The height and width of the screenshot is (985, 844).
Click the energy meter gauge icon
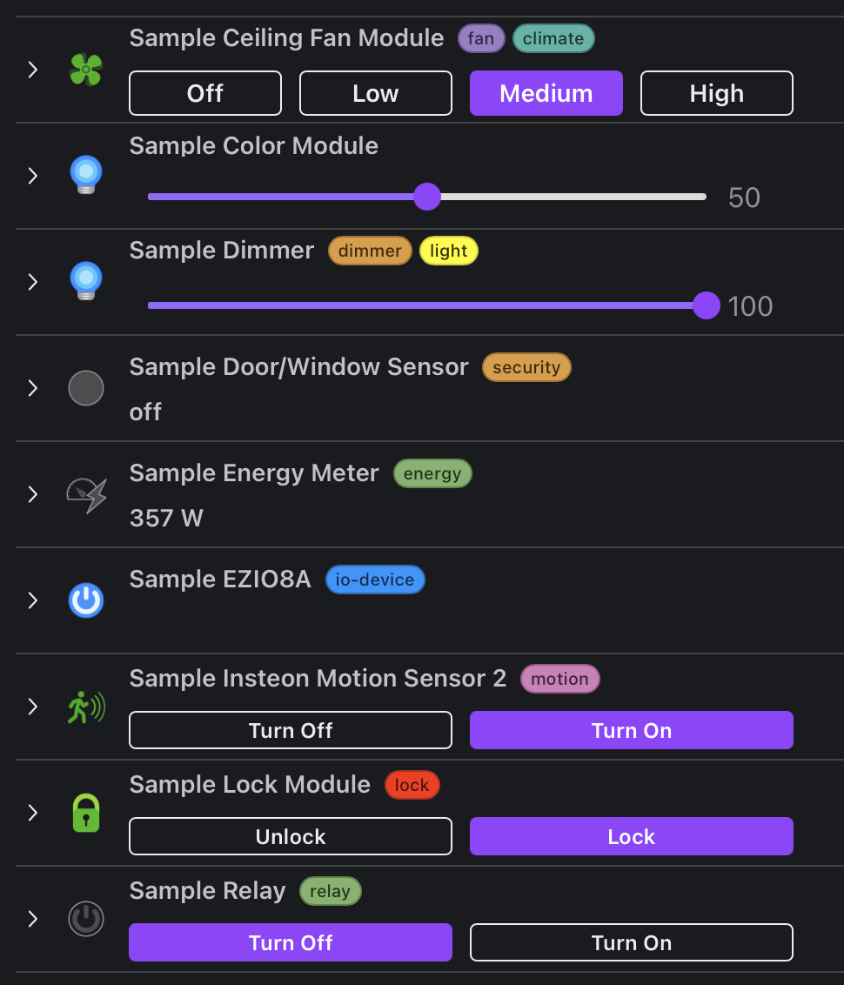(x=87, y=495)
